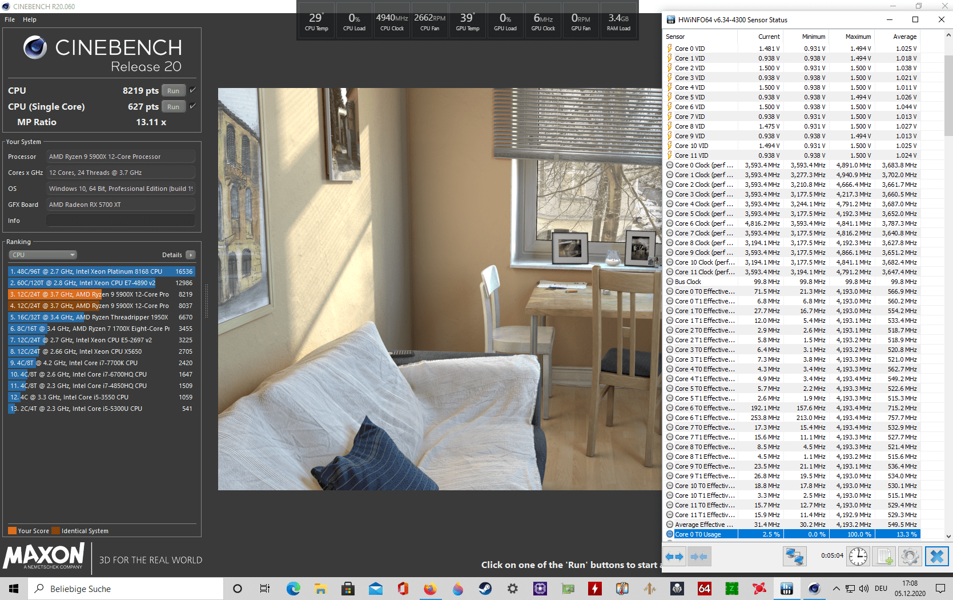953x600 pixels.
Task: Select Average Effective clock row
Action: pyautogui.click(x=792, y=525)
